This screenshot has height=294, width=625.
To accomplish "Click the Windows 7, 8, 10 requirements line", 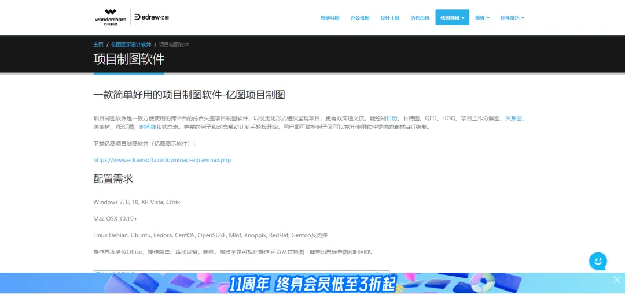I will pos(137,202).
